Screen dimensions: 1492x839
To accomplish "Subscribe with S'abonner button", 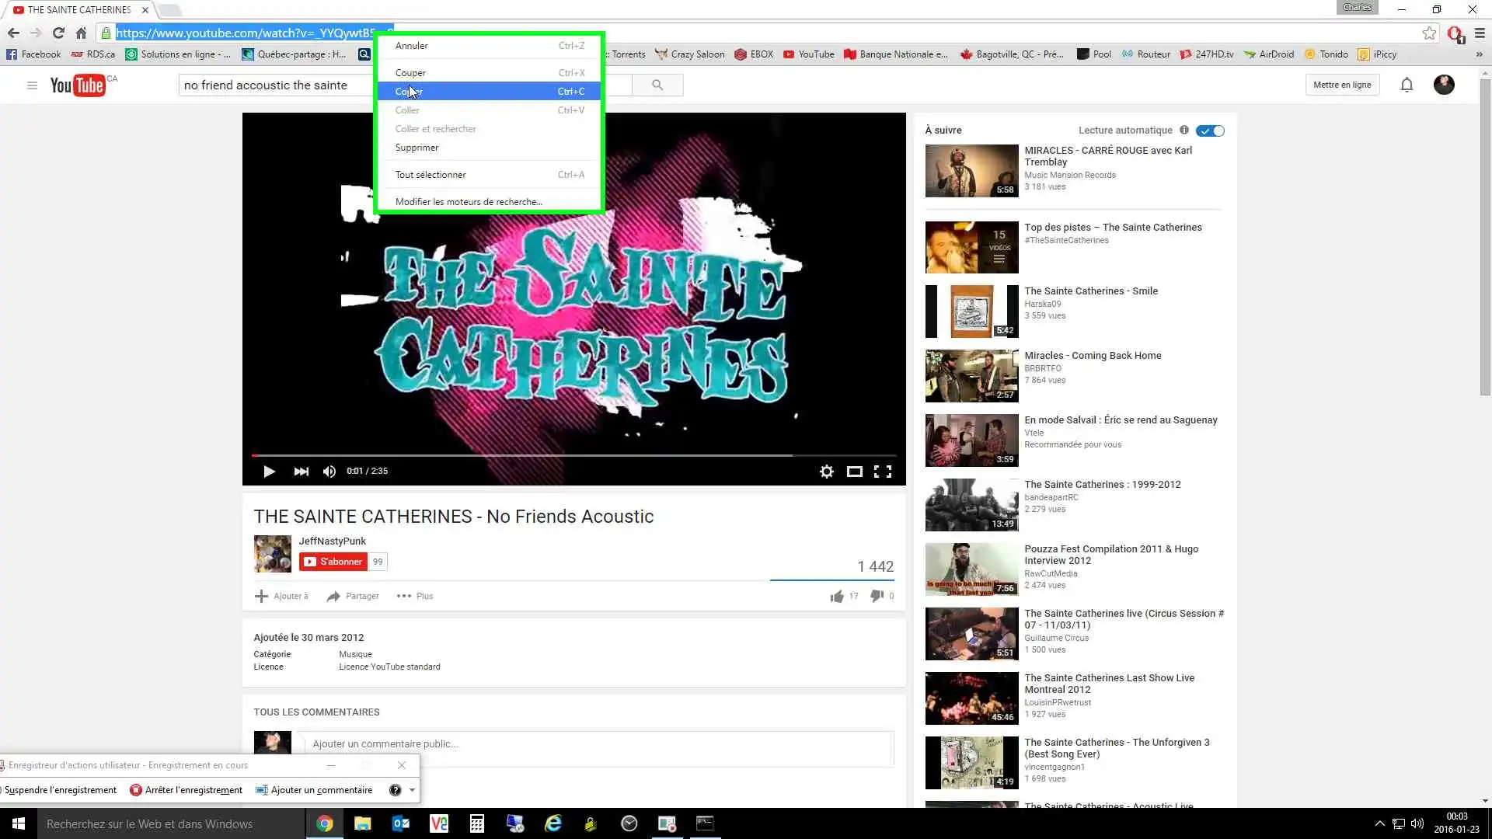I will (x=333, y=562).
